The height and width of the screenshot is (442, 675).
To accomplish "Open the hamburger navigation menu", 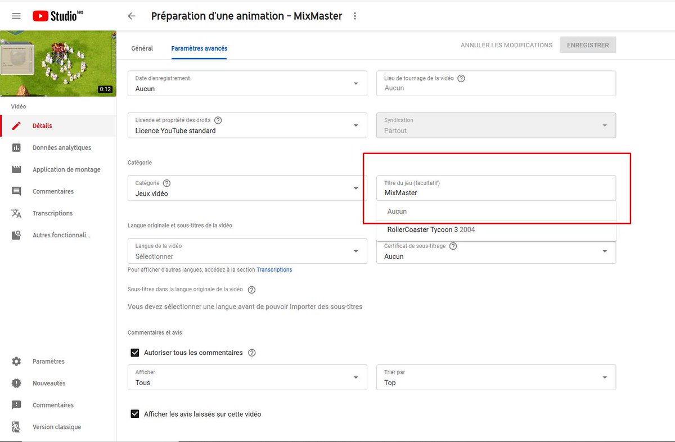I will point(16,16).
